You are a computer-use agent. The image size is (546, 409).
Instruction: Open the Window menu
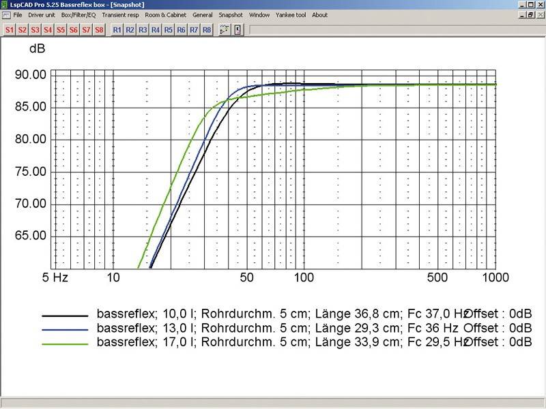[x=259, y=15]
